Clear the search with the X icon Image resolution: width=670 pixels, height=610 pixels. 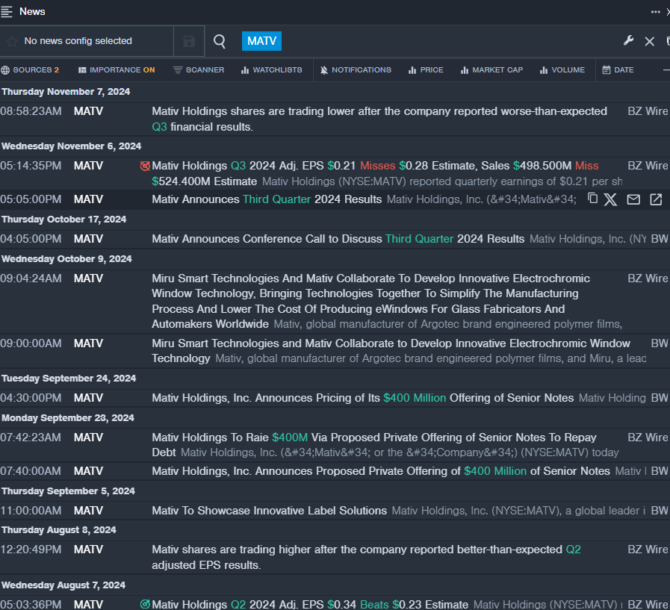[649, 41]
